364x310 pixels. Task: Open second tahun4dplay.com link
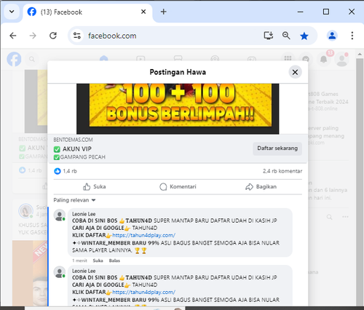point(143,292)
